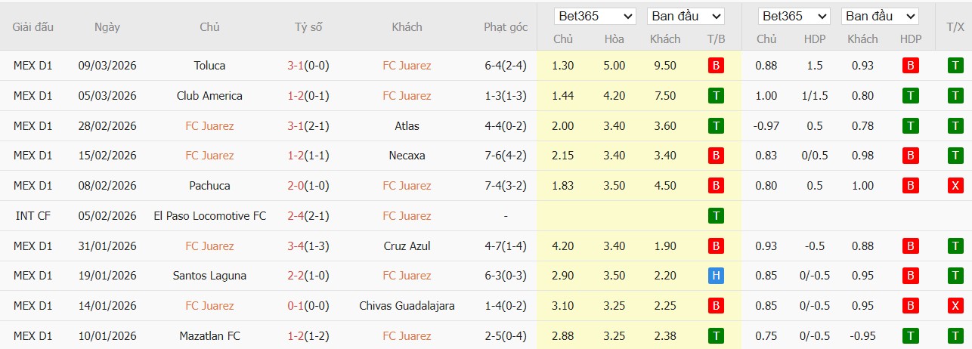
Task: Click the Cruz Azul team name
Action: 407,246
